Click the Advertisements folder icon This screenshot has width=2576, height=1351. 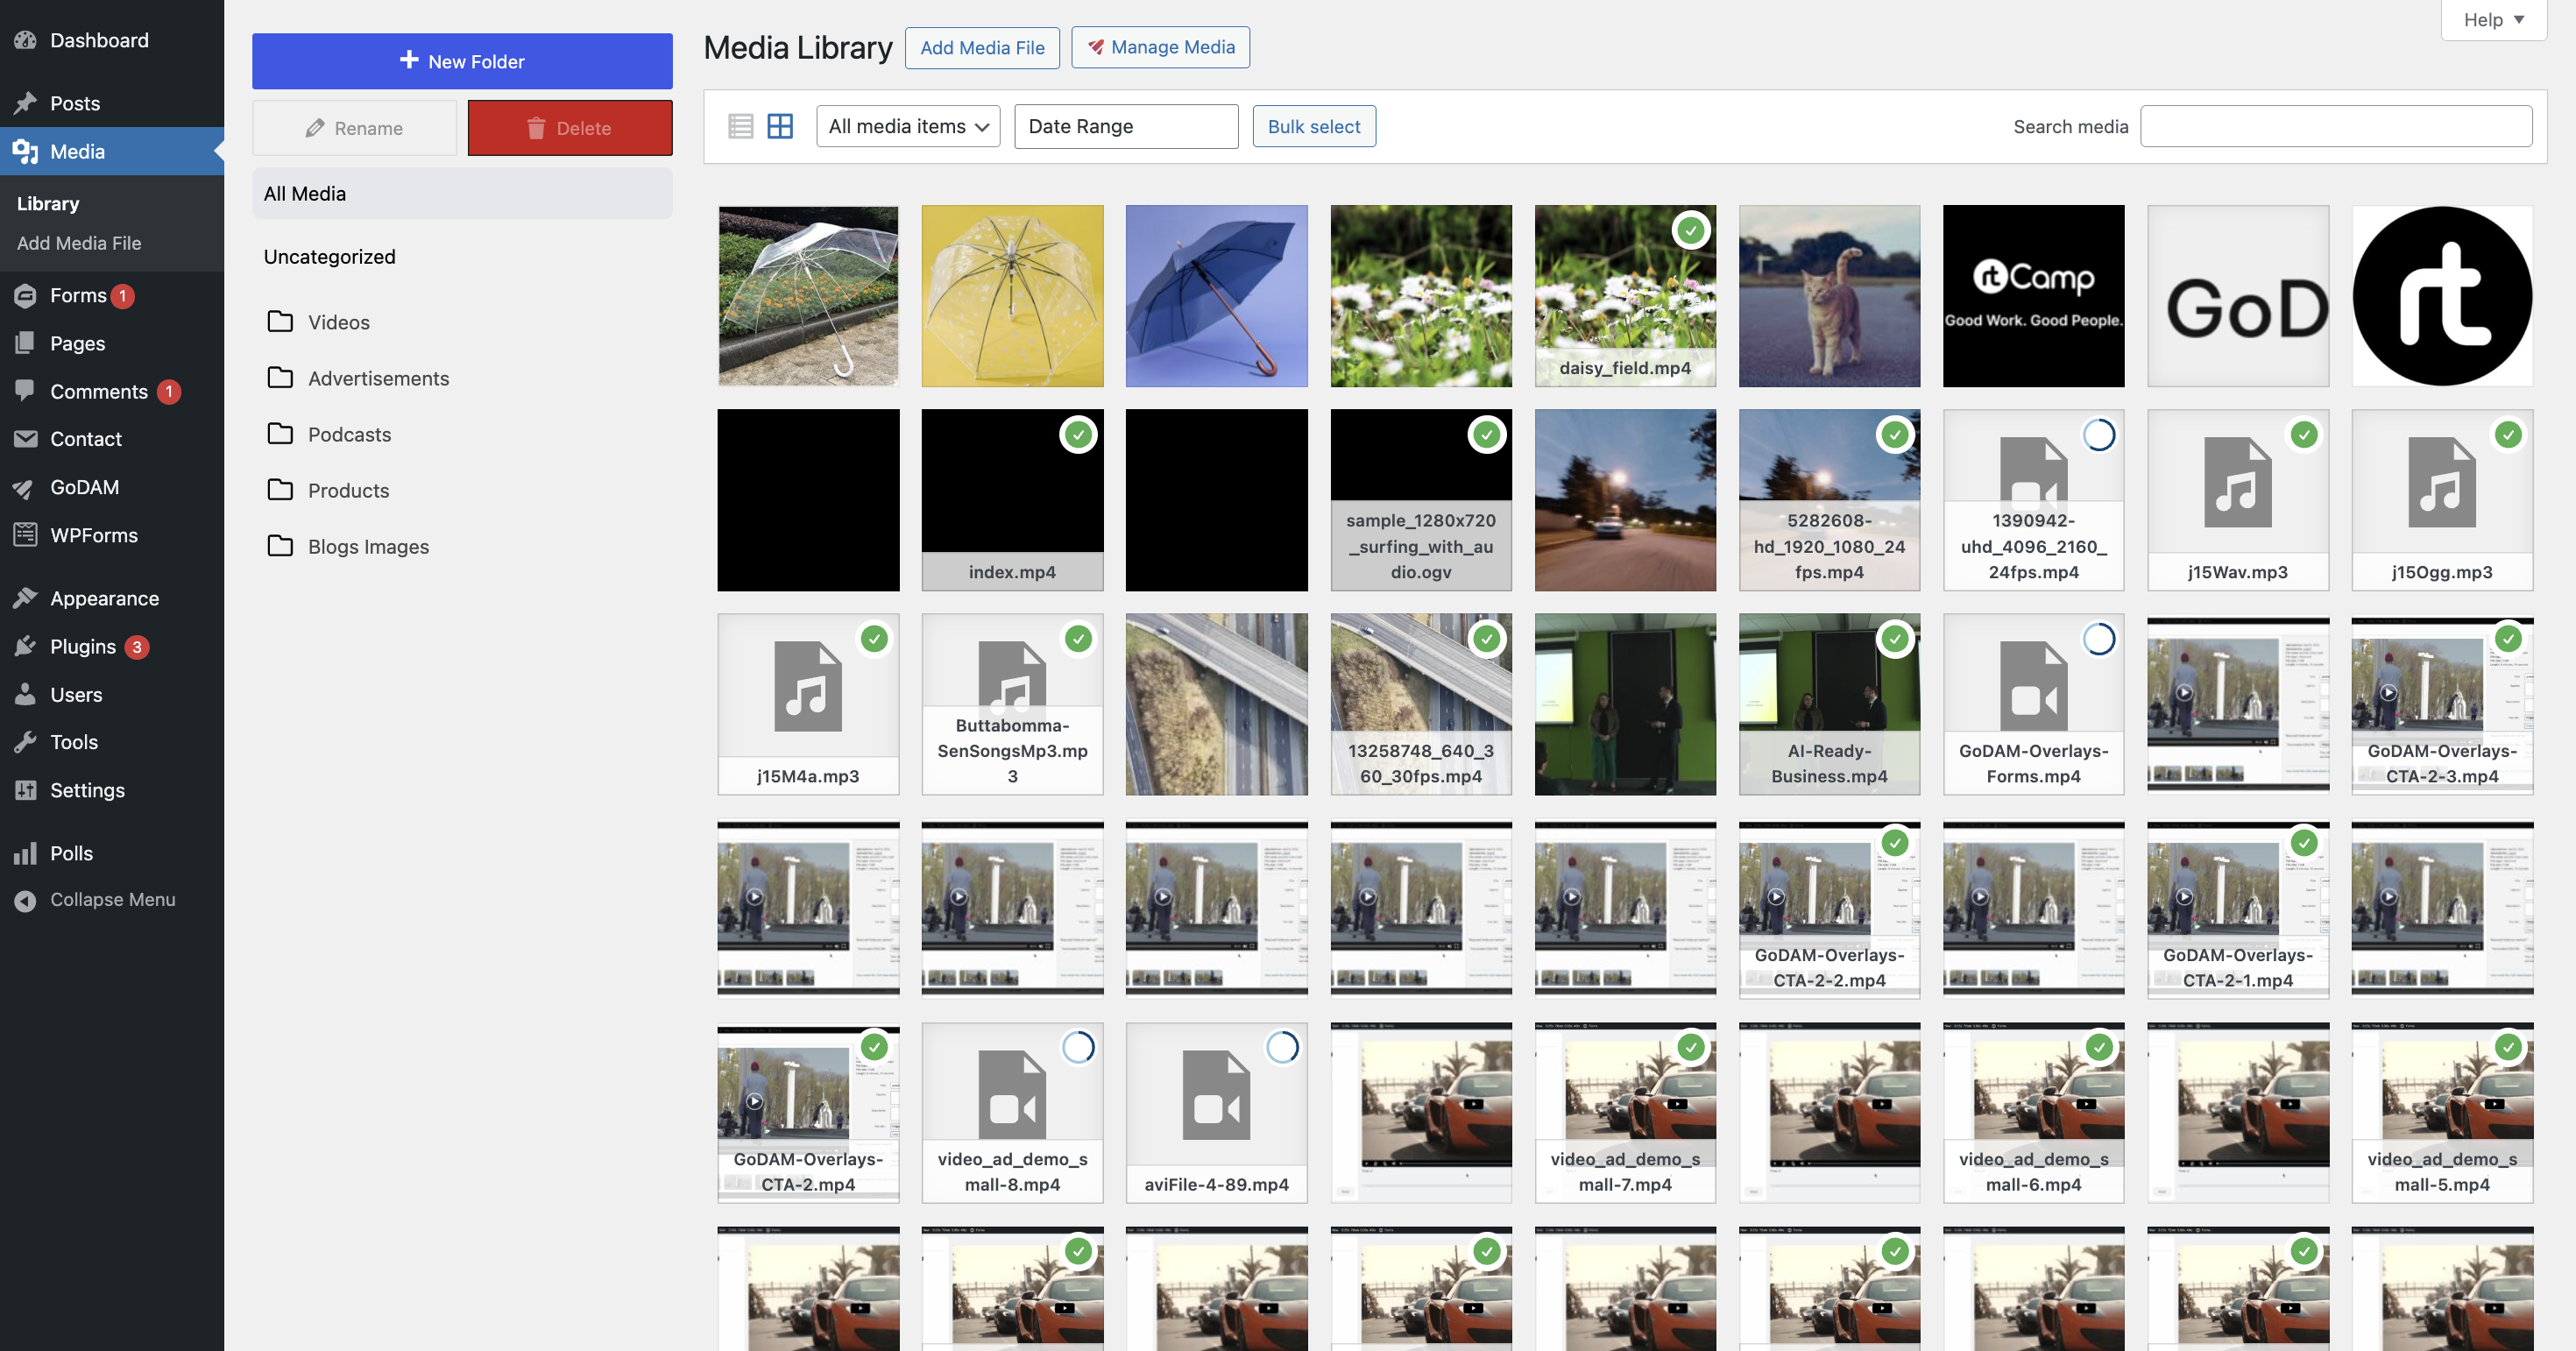coord(280,377)
